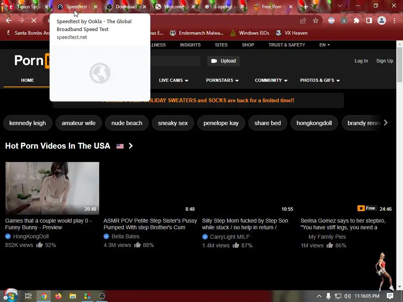Click the holiday sweaters and socks banner
The width and height of the screenshot is (403, 302).
coord(198,100)
